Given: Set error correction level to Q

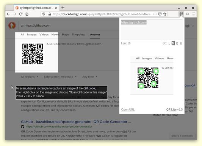Looking at the screenshot, I should coord(177,43).
